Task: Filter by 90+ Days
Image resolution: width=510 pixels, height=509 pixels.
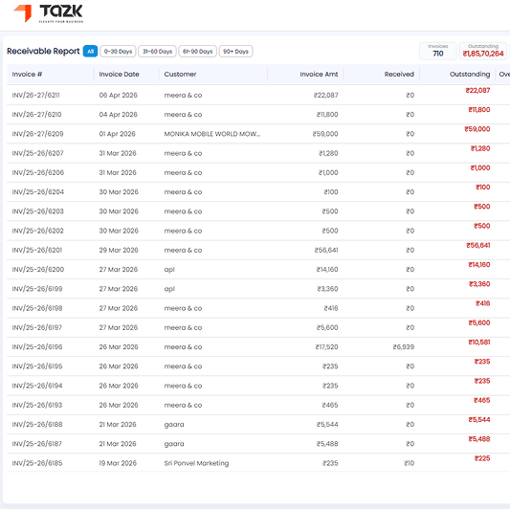Action: [x=235, y=52]
